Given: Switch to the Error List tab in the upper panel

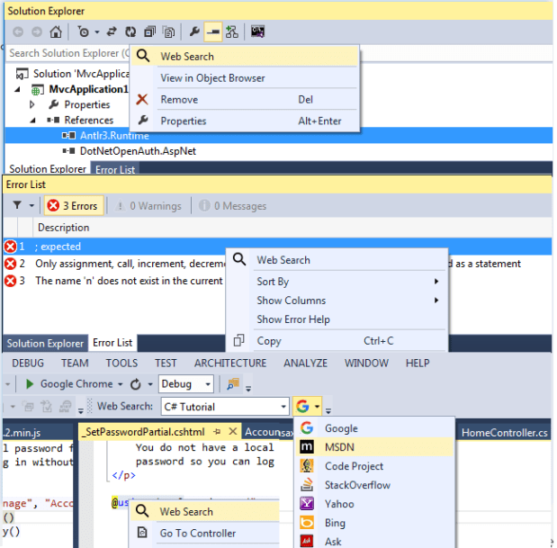Looking at the screenshot, I should tap(115, 170).
